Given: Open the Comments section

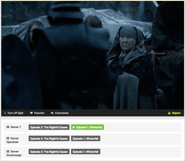Looking at the screenshot, I should (x=62, y=113).
